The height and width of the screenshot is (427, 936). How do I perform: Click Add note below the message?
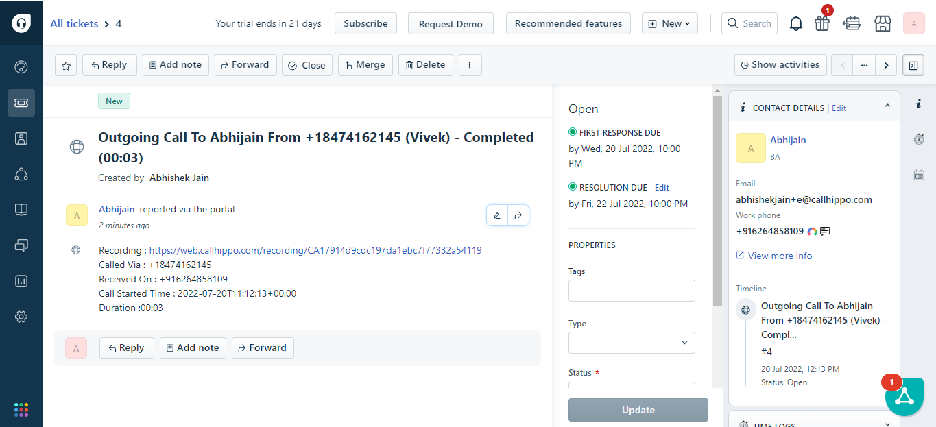pyautogui.click(x=193, y=348)
